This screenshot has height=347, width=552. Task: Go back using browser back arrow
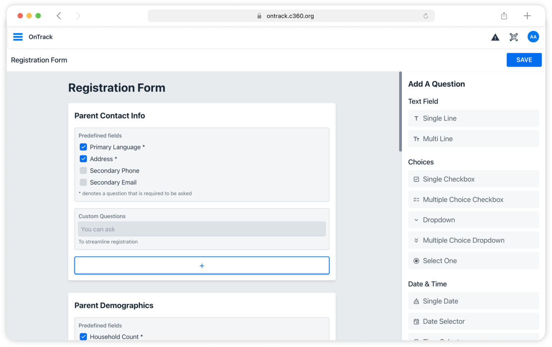[59, 16]
